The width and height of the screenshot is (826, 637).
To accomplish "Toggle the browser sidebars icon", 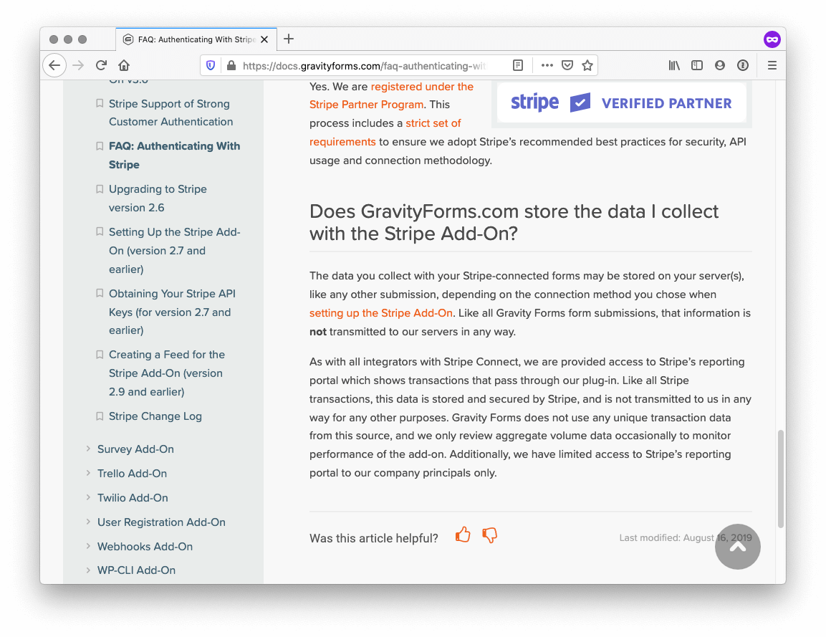I will click(x=697, y=64).
